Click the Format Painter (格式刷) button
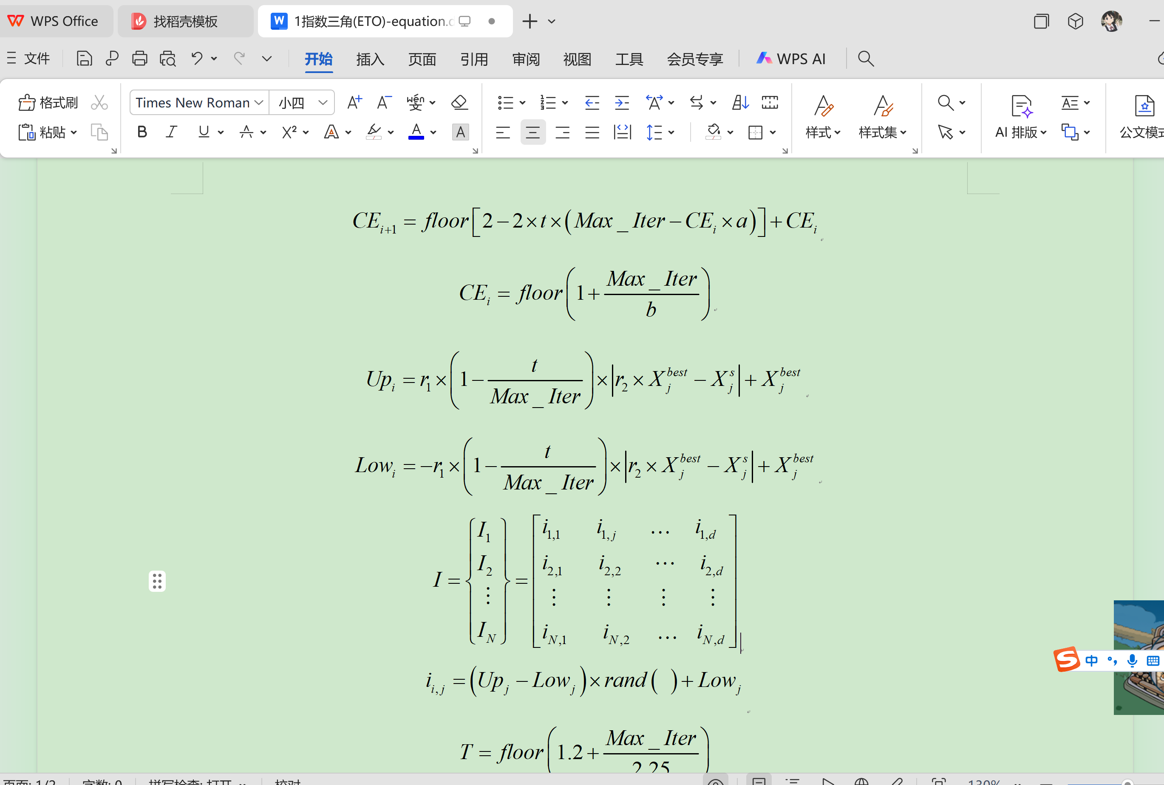Image resolution: width=1164 pixels, height=785 pixels. [48, 103]
